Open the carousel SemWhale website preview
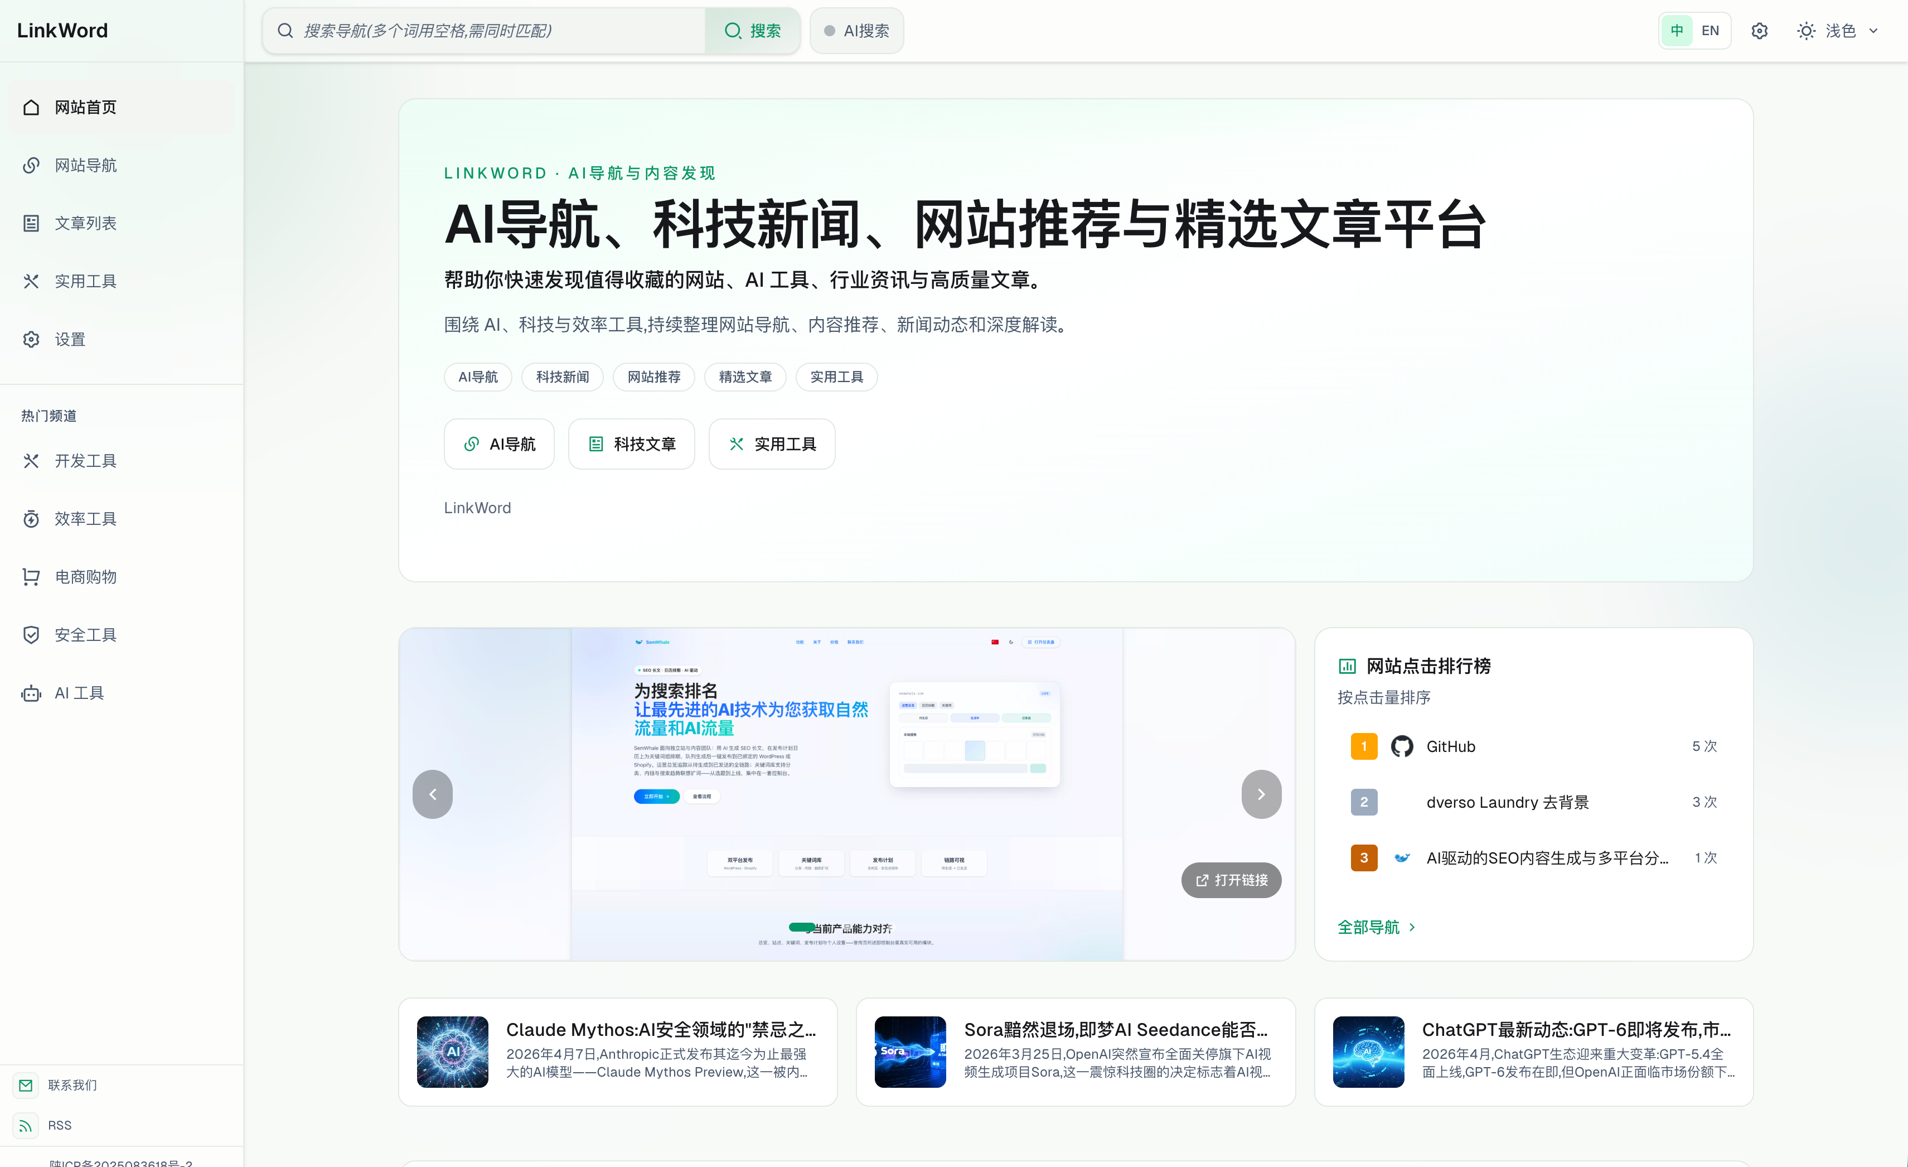1908x1167 pixels. point(847,794)
